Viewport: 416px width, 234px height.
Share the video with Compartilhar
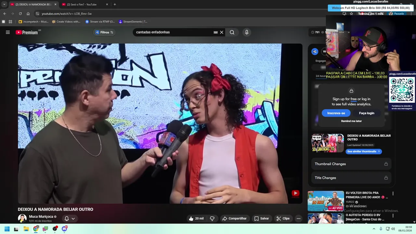click(234, 218)
